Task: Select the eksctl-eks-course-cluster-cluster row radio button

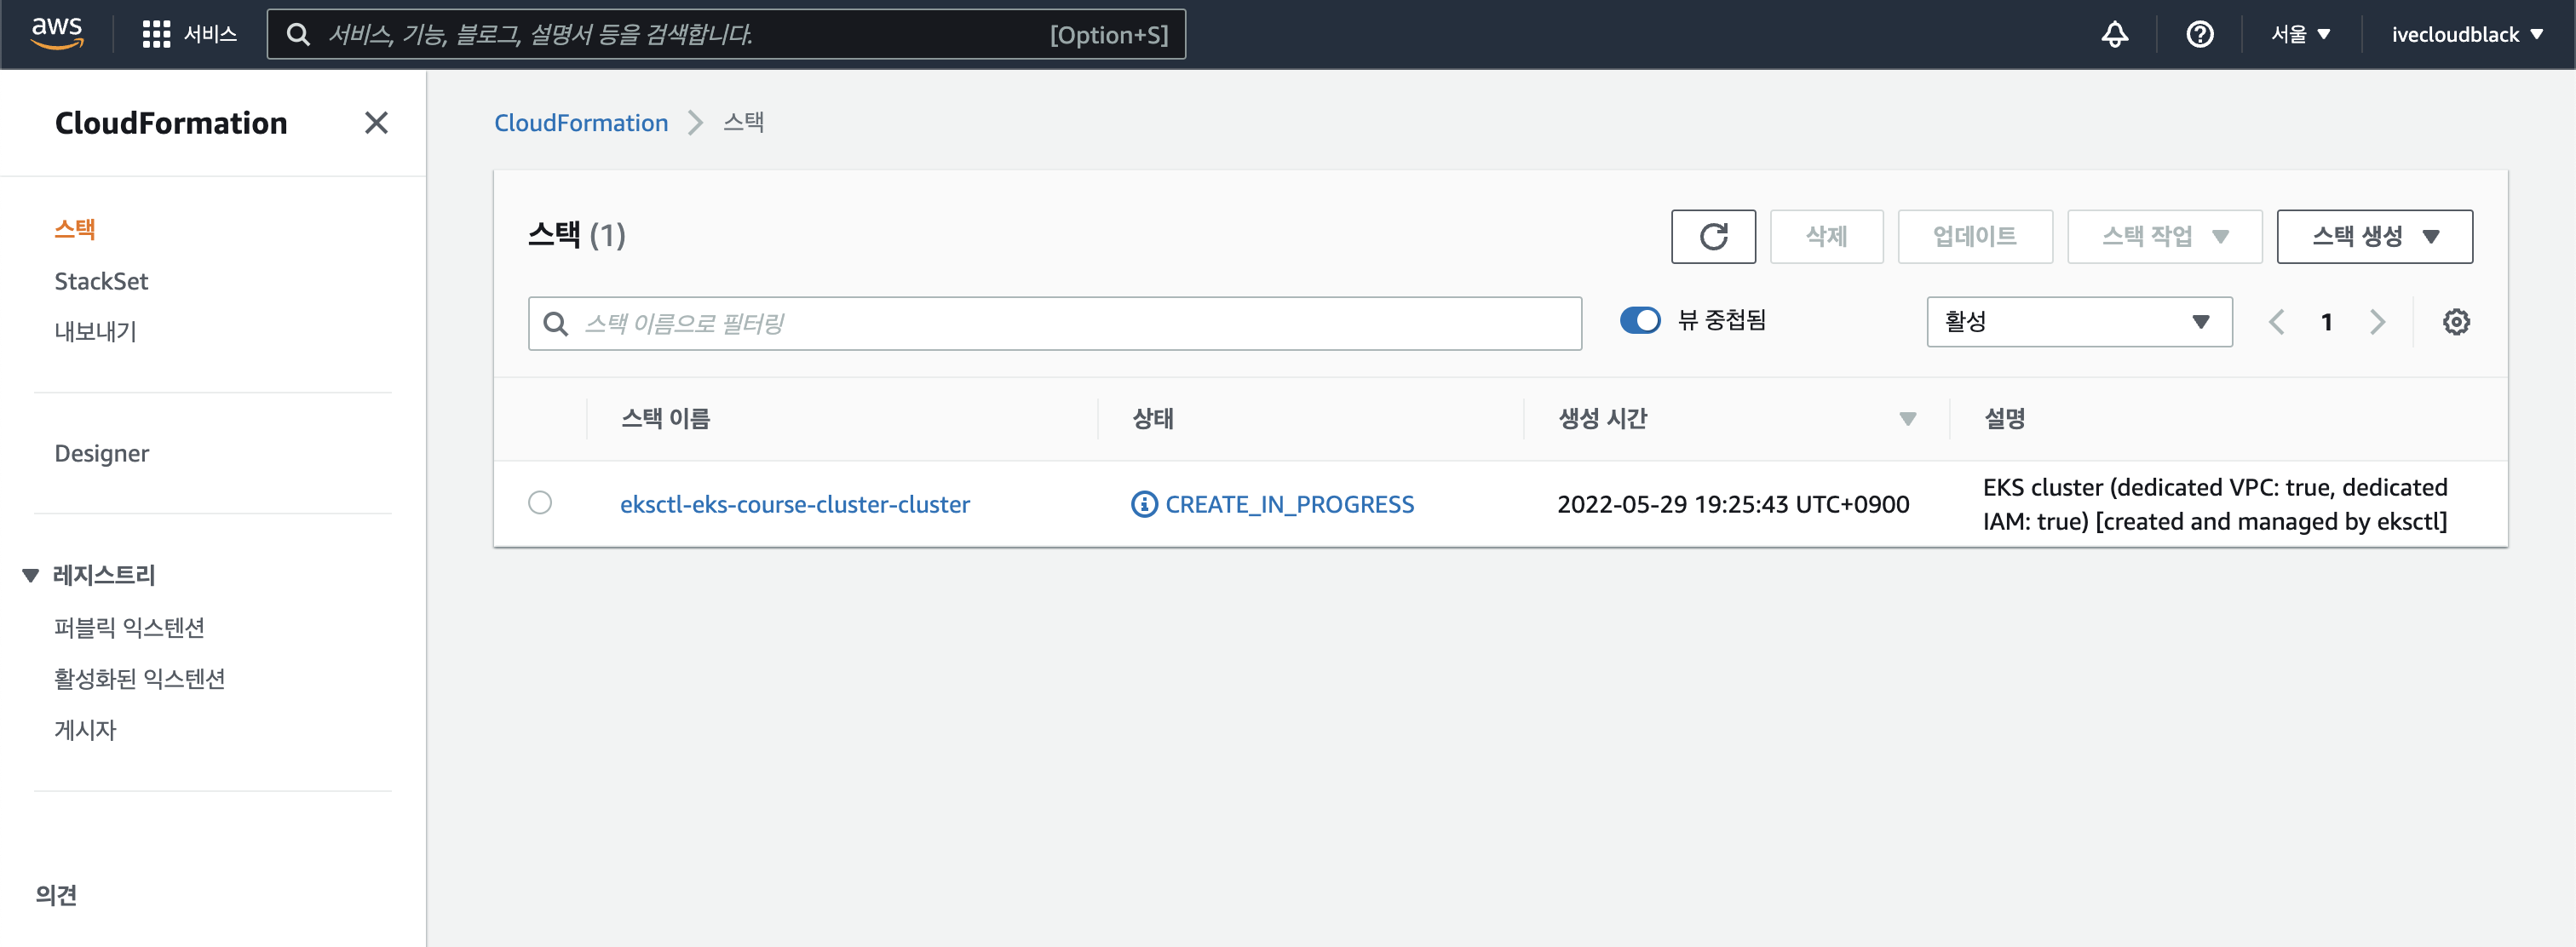Action: [x=541, y=503]
